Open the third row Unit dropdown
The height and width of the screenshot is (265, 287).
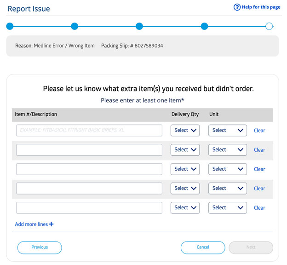coord(228,169)
